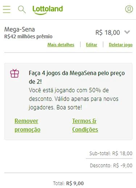Open the Termos & Condições link
Viewport: 136px width, 188px height.
point(85,125)
